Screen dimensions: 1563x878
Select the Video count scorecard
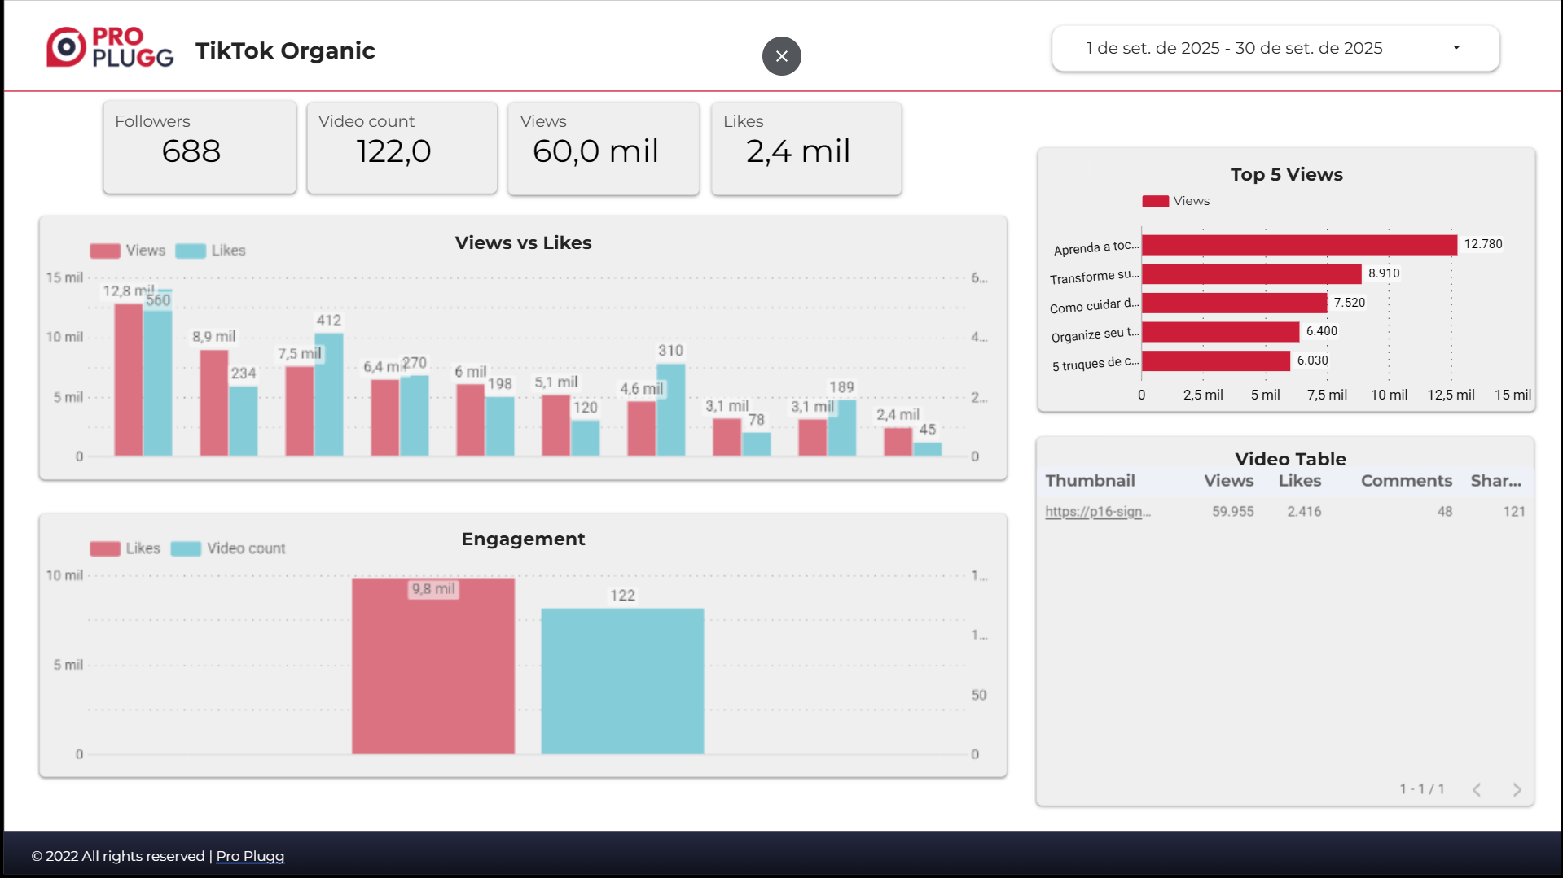[x=402, y=147]
